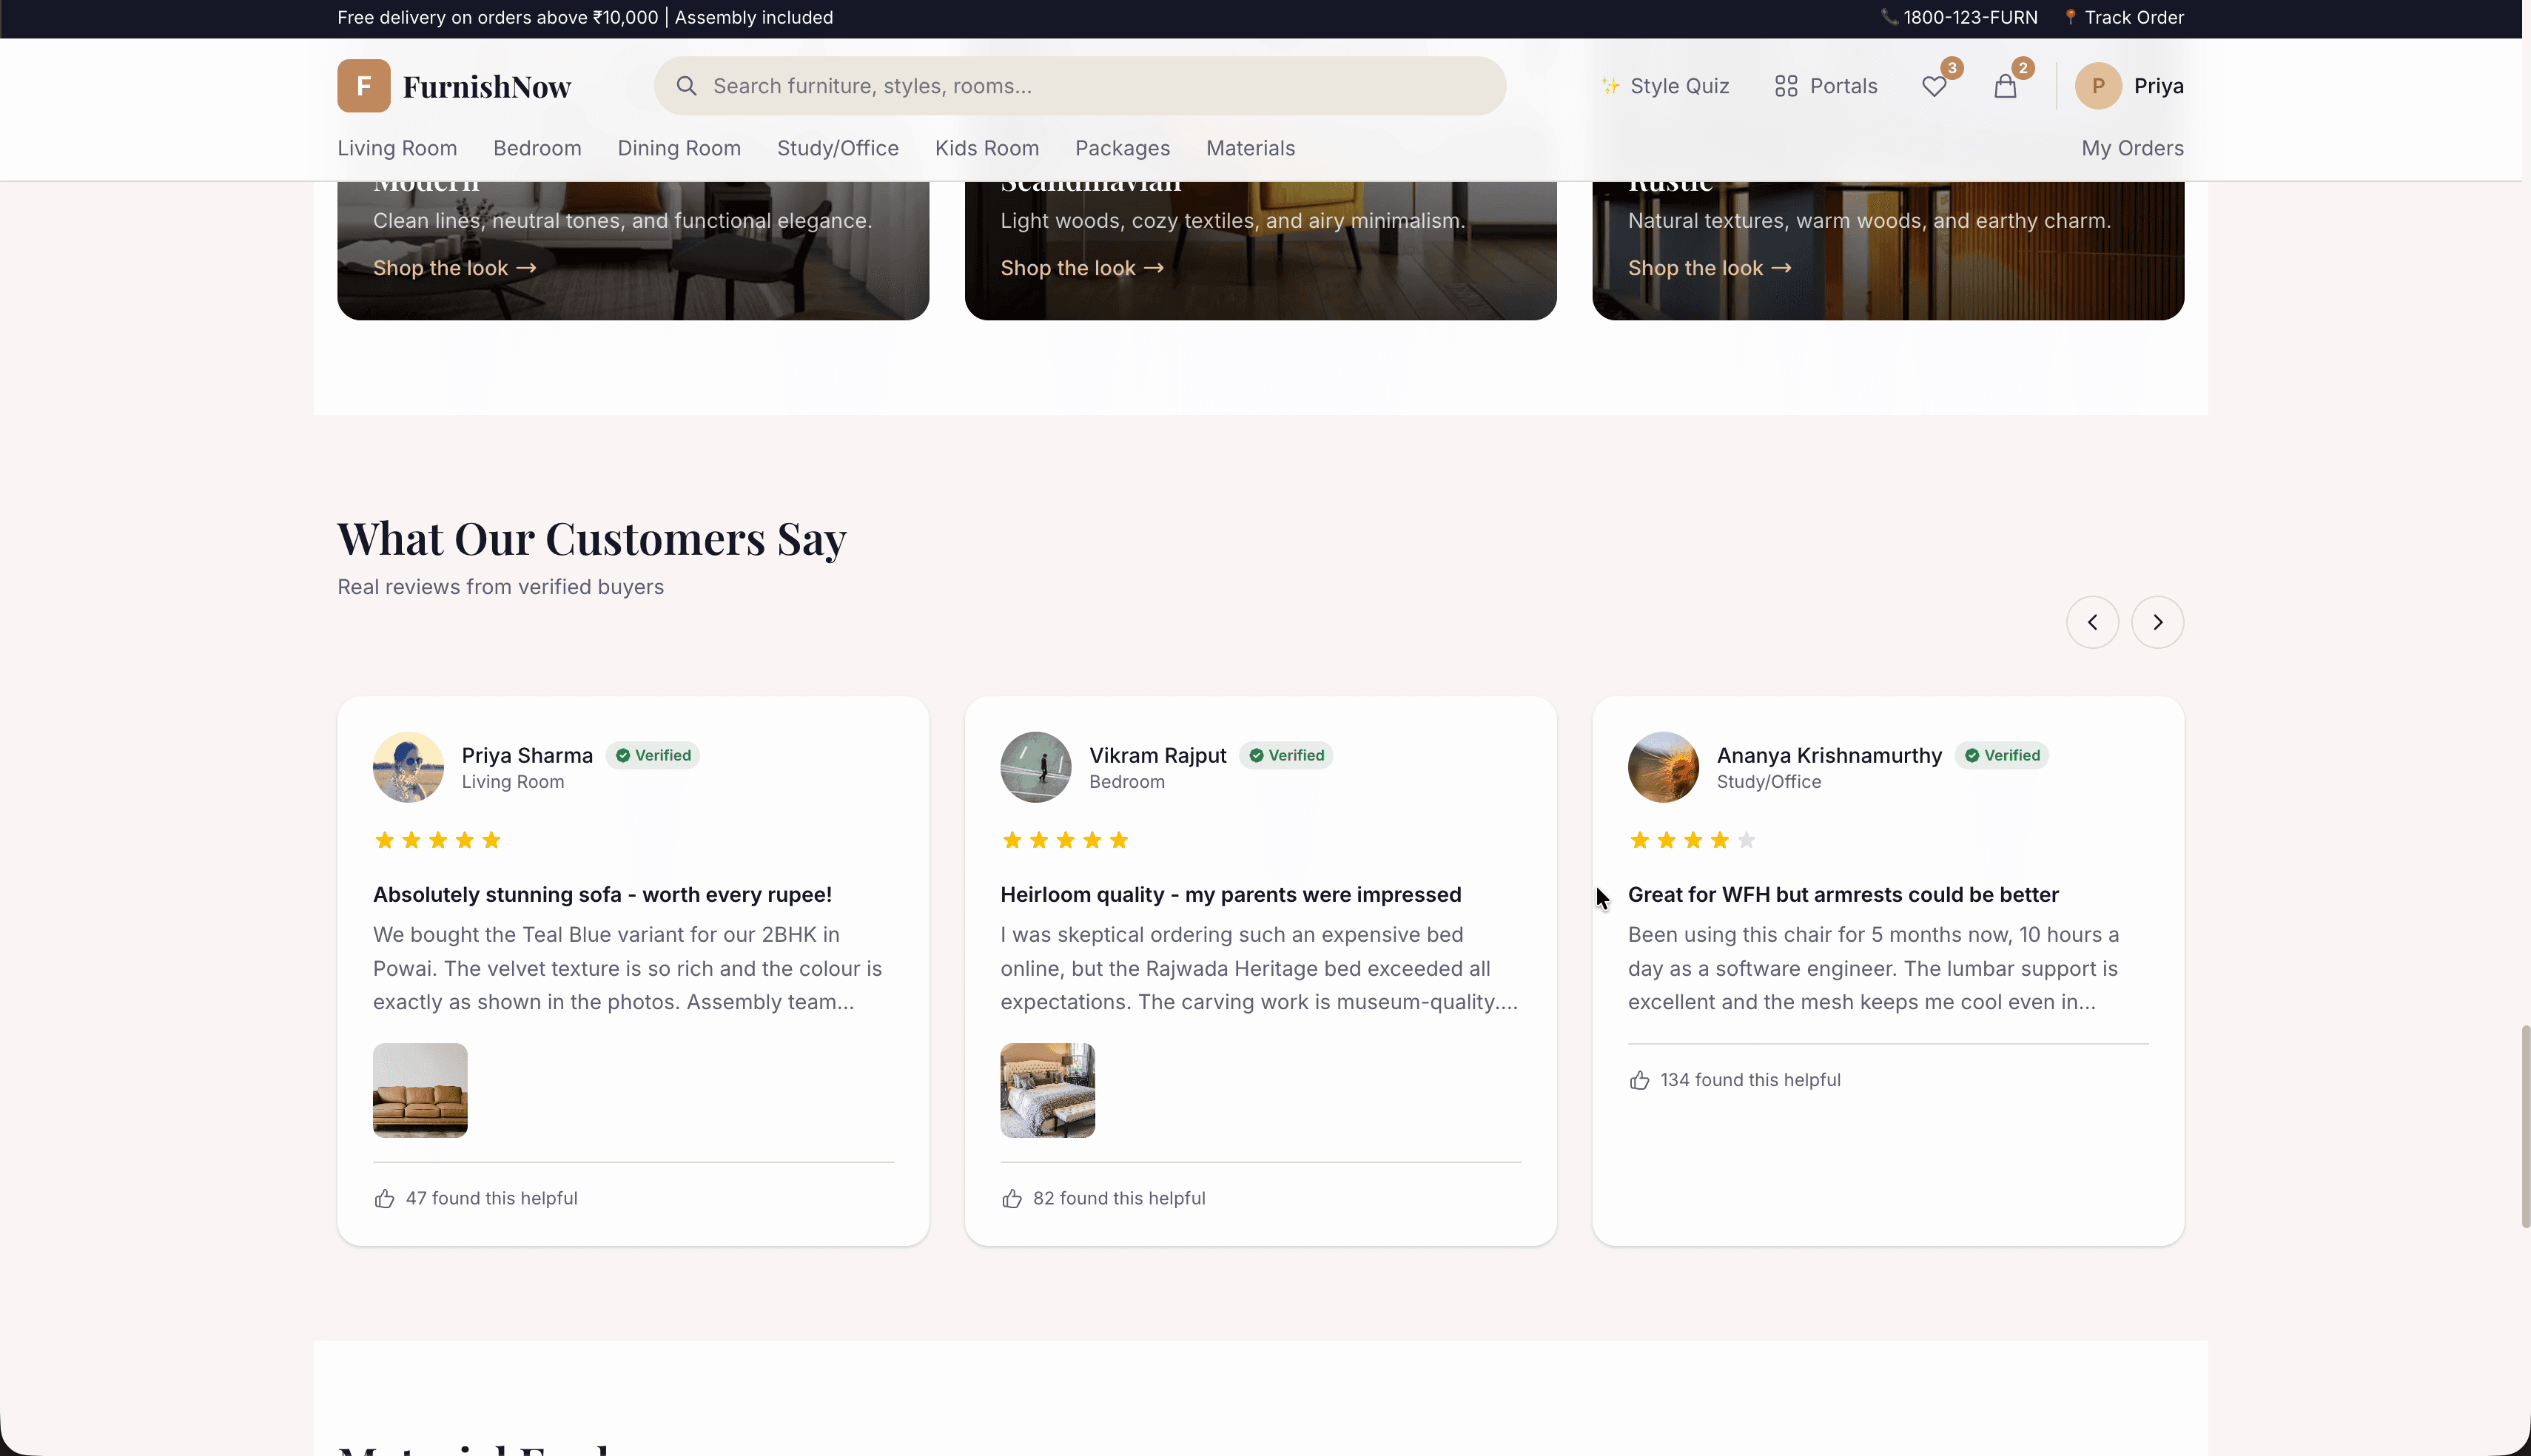2531x1456 pixels.
Task: Open the Bedroom navigation menu
Action: coord(537,147)
